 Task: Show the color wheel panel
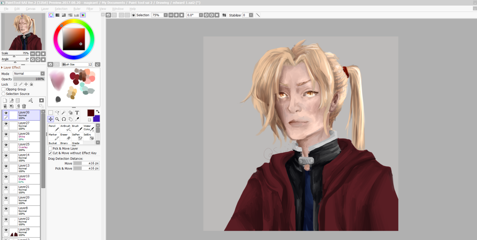[51, 15]
